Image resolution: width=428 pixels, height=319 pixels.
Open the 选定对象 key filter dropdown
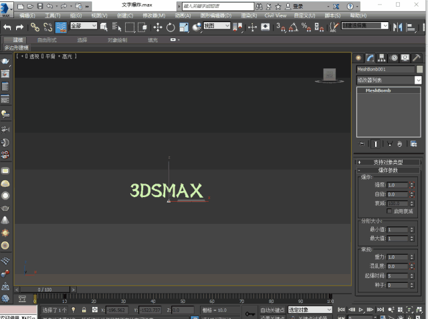tap(310, 310)
